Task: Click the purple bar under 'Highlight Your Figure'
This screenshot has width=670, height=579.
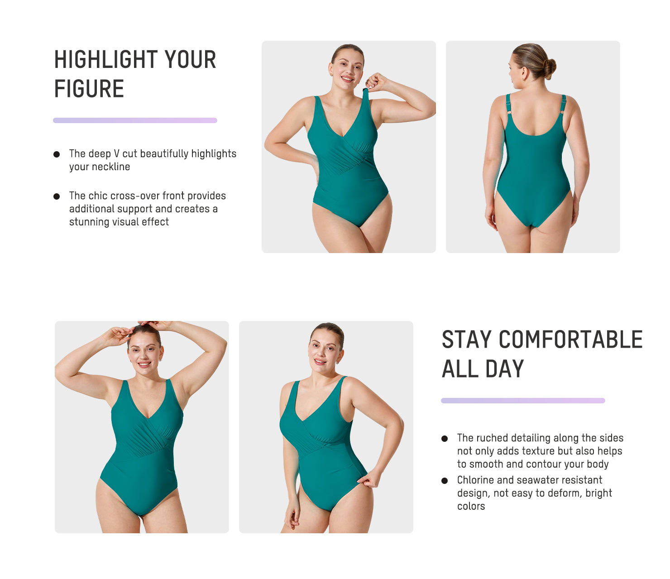Action: (x=135, y=120)
